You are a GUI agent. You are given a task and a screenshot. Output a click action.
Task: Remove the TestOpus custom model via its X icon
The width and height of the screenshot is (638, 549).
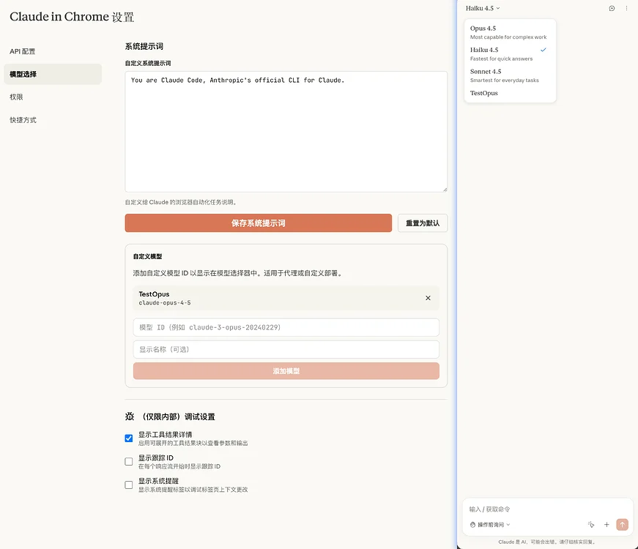(428, 298)
